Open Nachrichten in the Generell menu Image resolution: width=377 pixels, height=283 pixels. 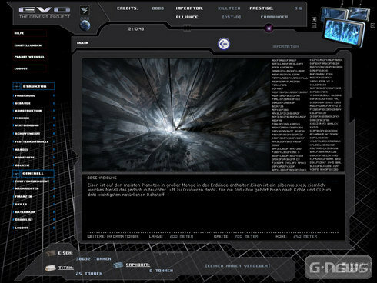coord(27,188)
